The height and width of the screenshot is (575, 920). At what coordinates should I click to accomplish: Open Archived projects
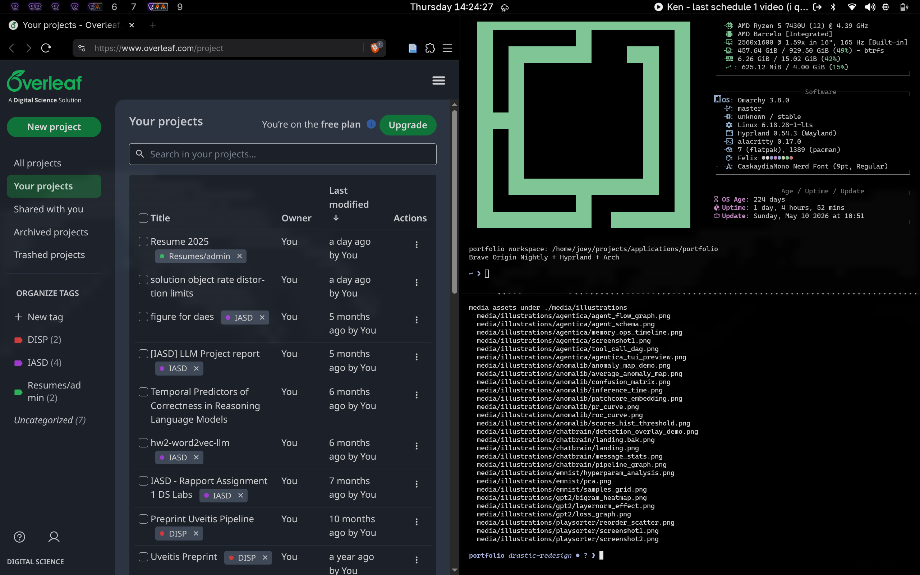[54, 232]
